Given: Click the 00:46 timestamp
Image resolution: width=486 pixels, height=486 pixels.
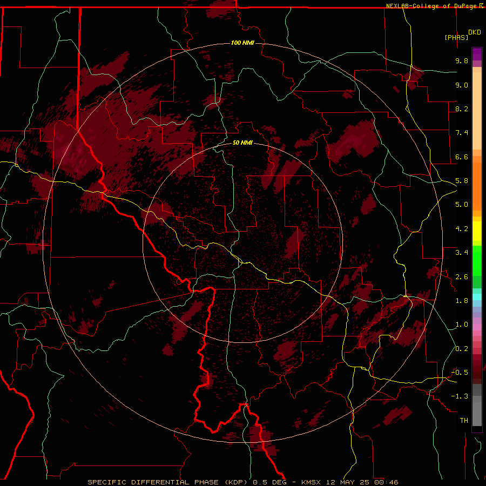Looking at the screenshot, I should point(386,482).
